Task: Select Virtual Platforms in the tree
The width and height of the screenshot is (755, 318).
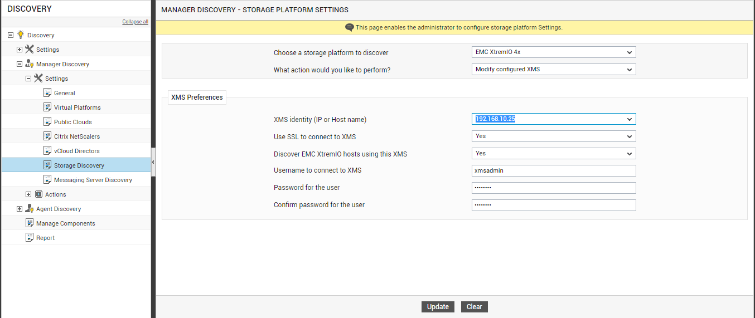Action: [78, 107]
